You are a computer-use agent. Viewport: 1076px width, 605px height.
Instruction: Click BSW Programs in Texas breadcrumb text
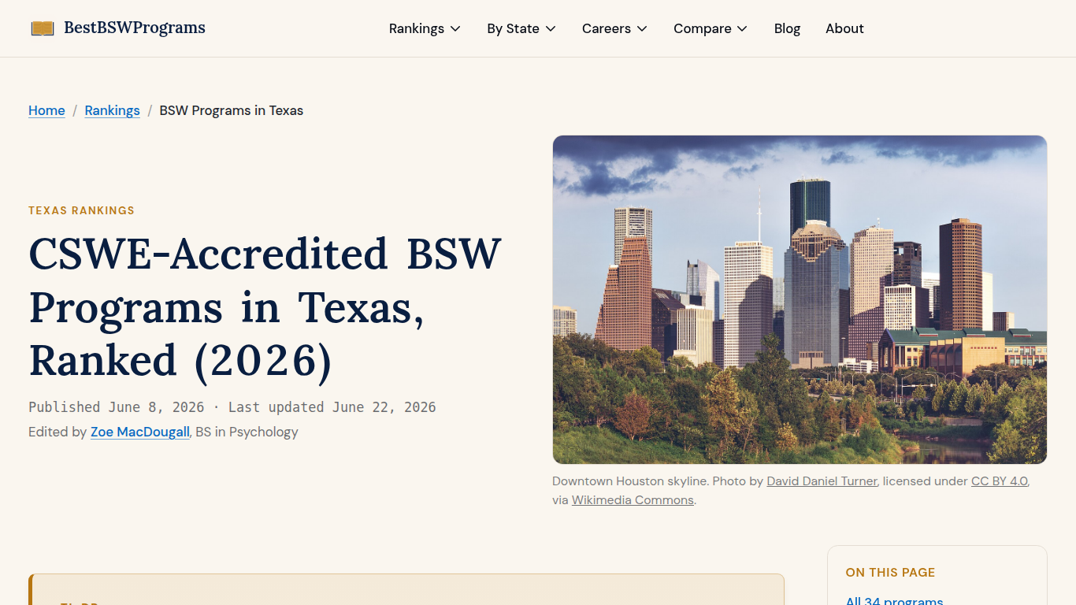(x=232, y=110)
